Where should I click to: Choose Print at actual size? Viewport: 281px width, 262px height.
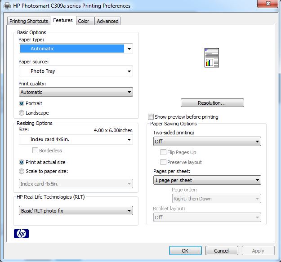pyautogui.click(x=42, y=162)
